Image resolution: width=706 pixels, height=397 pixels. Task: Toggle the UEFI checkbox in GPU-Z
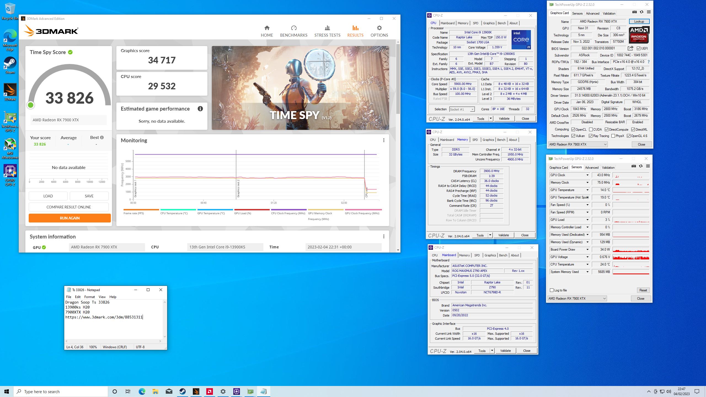638,49
